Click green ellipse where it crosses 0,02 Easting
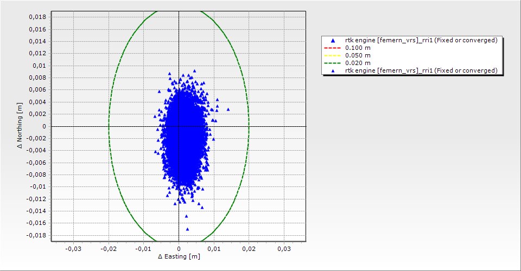Screen dimensions: 521x271 point(249,126)
